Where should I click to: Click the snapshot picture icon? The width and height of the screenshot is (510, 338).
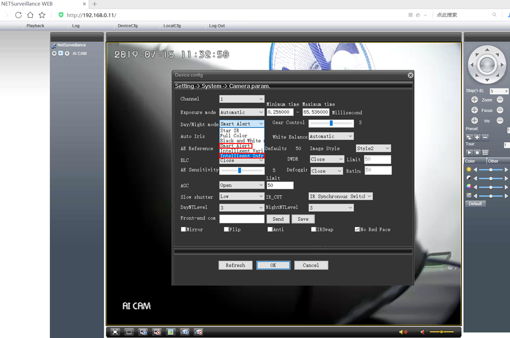click(x=171, y=332)
